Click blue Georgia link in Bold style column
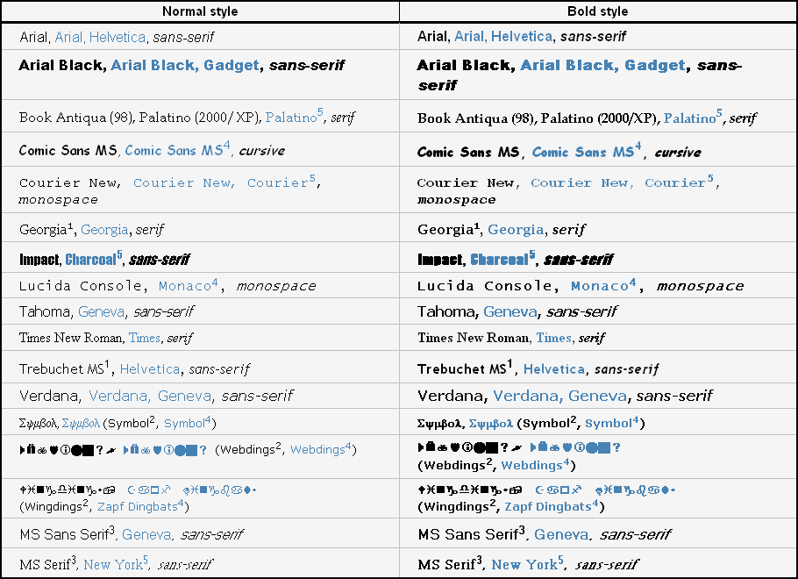This screenshot has width=798, height=579. click(x=516, y=230)
